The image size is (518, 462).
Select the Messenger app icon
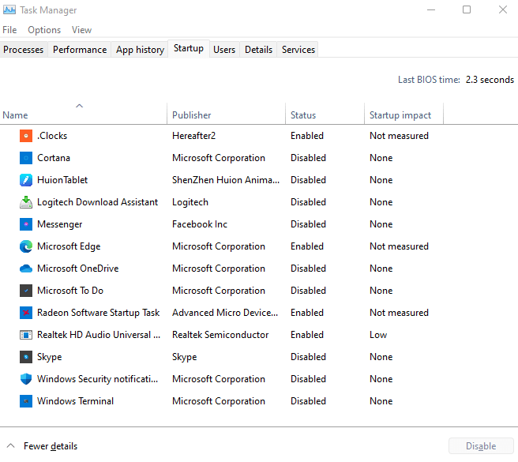tap(26, 224)
